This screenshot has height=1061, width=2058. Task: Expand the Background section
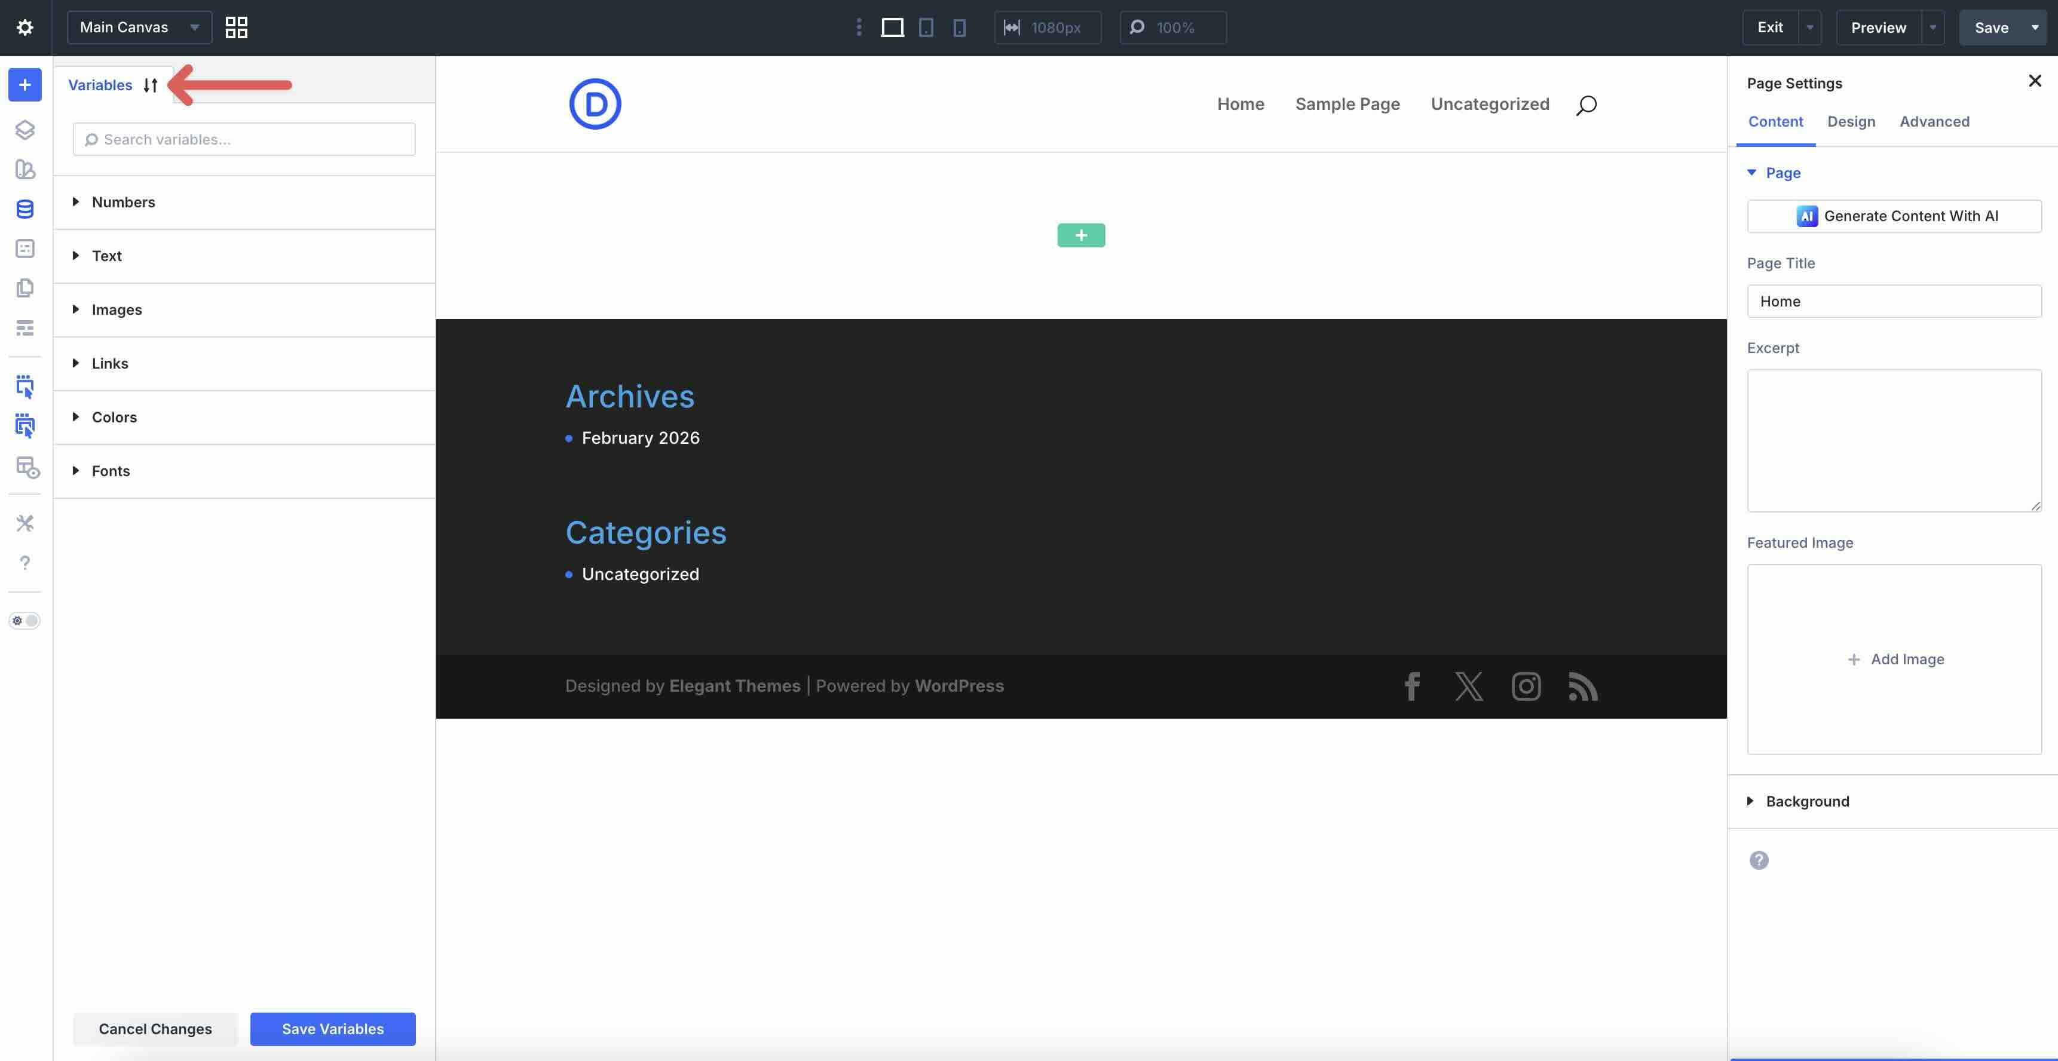[1807, 801]
